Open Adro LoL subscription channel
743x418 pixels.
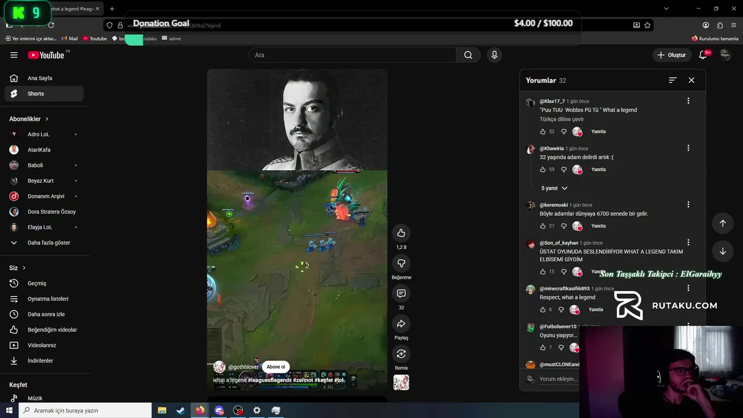click(45, 134)
